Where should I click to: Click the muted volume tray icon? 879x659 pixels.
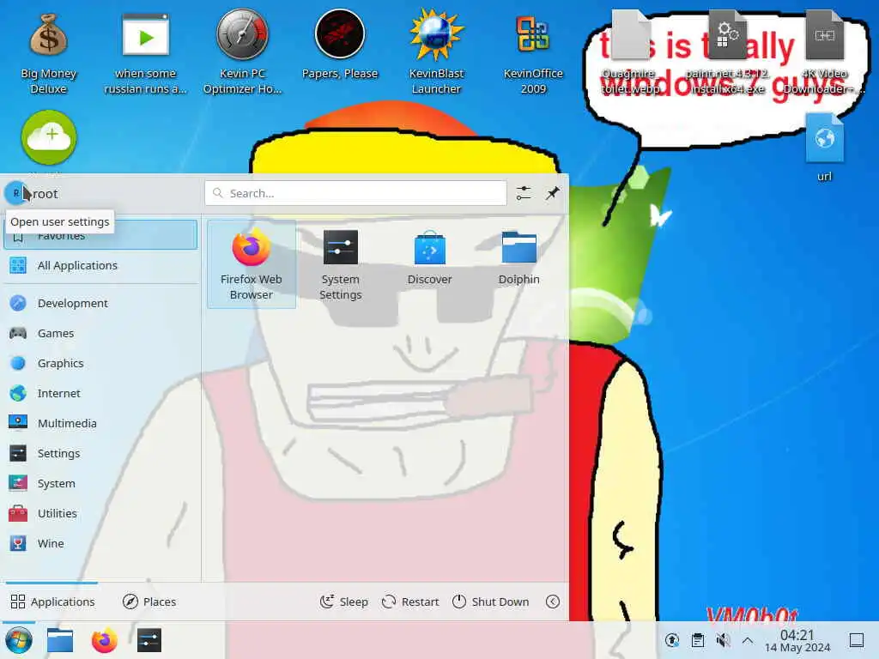(x=723, y=640)
